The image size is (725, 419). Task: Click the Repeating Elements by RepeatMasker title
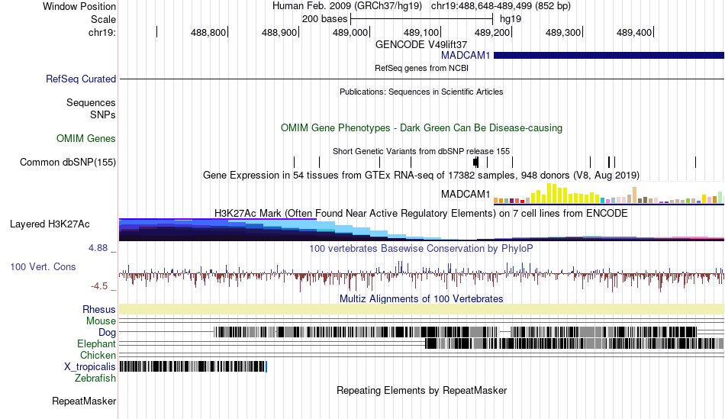tap(421, 390)
